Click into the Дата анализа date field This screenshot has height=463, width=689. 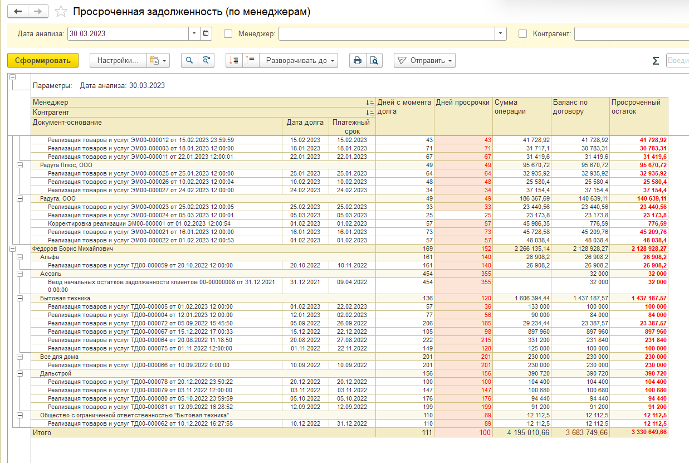click(128, 33)
